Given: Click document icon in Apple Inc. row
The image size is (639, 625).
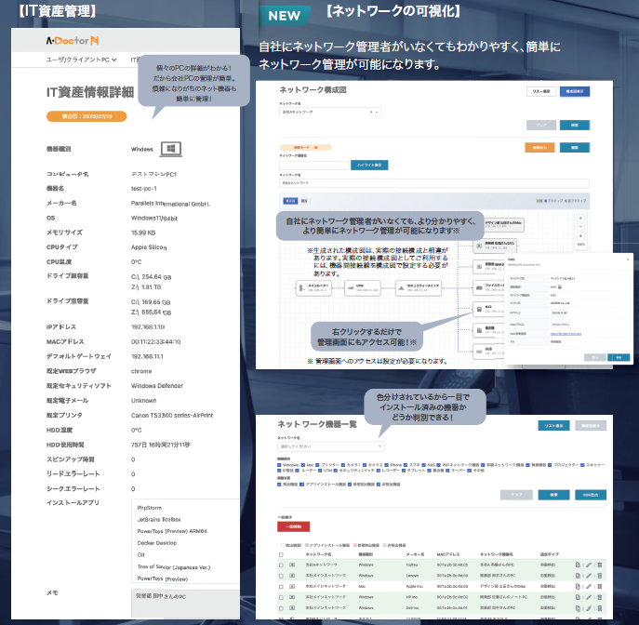Looking at the screenshot, I should pos(578,588).
